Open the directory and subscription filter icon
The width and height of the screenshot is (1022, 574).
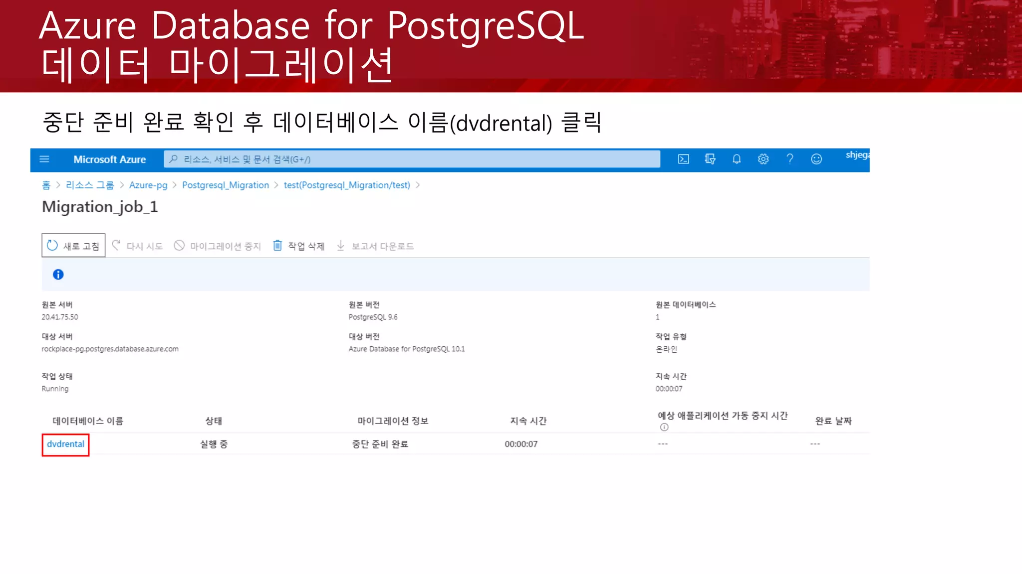tap(710, 159)
